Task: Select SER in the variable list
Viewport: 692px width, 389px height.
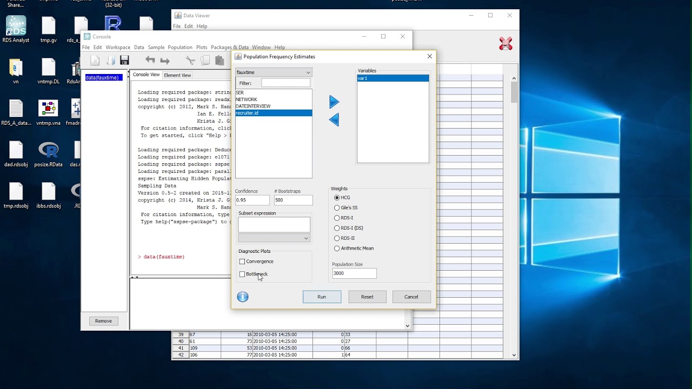Action: (274, 93)
